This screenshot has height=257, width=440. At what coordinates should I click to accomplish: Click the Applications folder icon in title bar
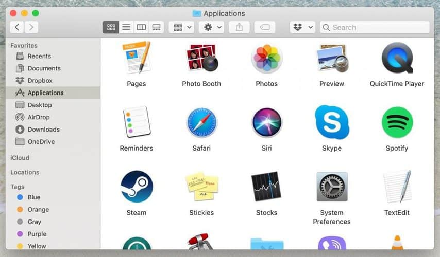coord(197,13)
